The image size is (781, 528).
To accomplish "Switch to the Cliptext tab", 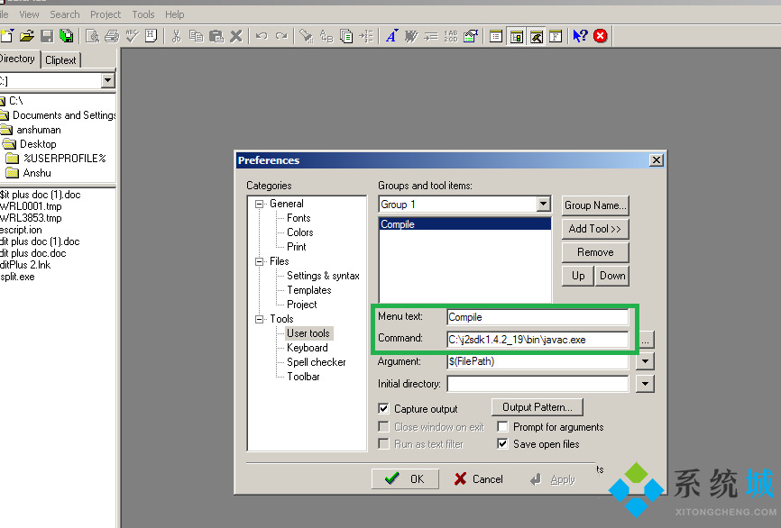I will tap(60, 59).
